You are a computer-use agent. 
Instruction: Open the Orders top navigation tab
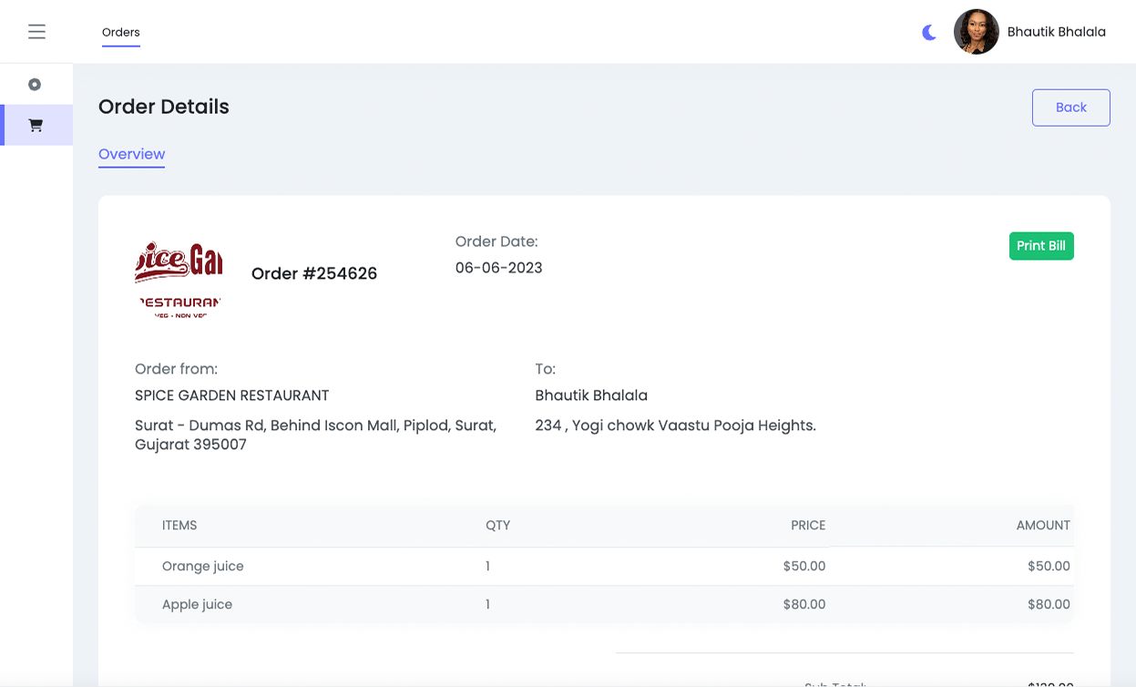click(121, 33)
